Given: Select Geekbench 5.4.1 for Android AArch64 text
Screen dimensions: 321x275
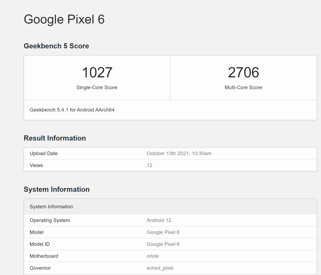Looking at the screenshot, I should tap(72, 110).
